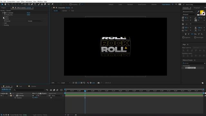The height and width of the screenshot is (116, 206).
Task: Open the font family dropdown
Action: [x=189, y=12]
